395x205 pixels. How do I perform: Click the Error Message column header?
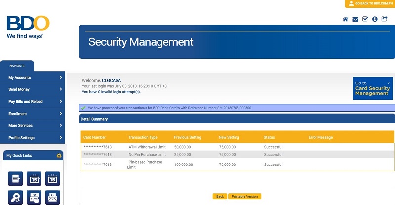coord(320,137)
